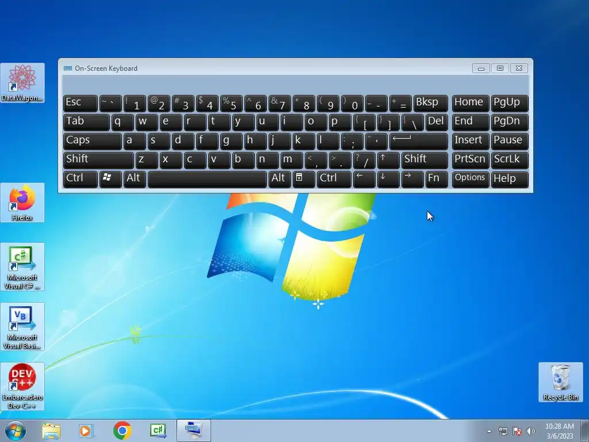Screen dimensions: 589x442
Task: Toggle the right Ctrl key
Action: point(334,179)
